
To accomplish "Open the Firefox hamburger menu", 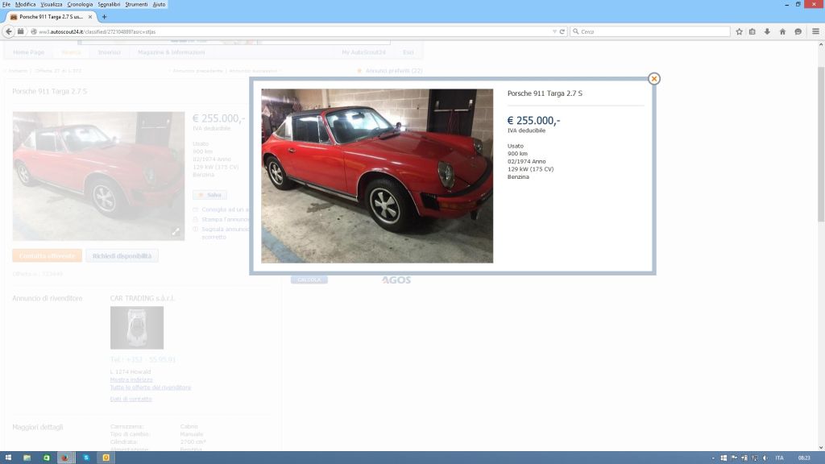I will 815,31.
